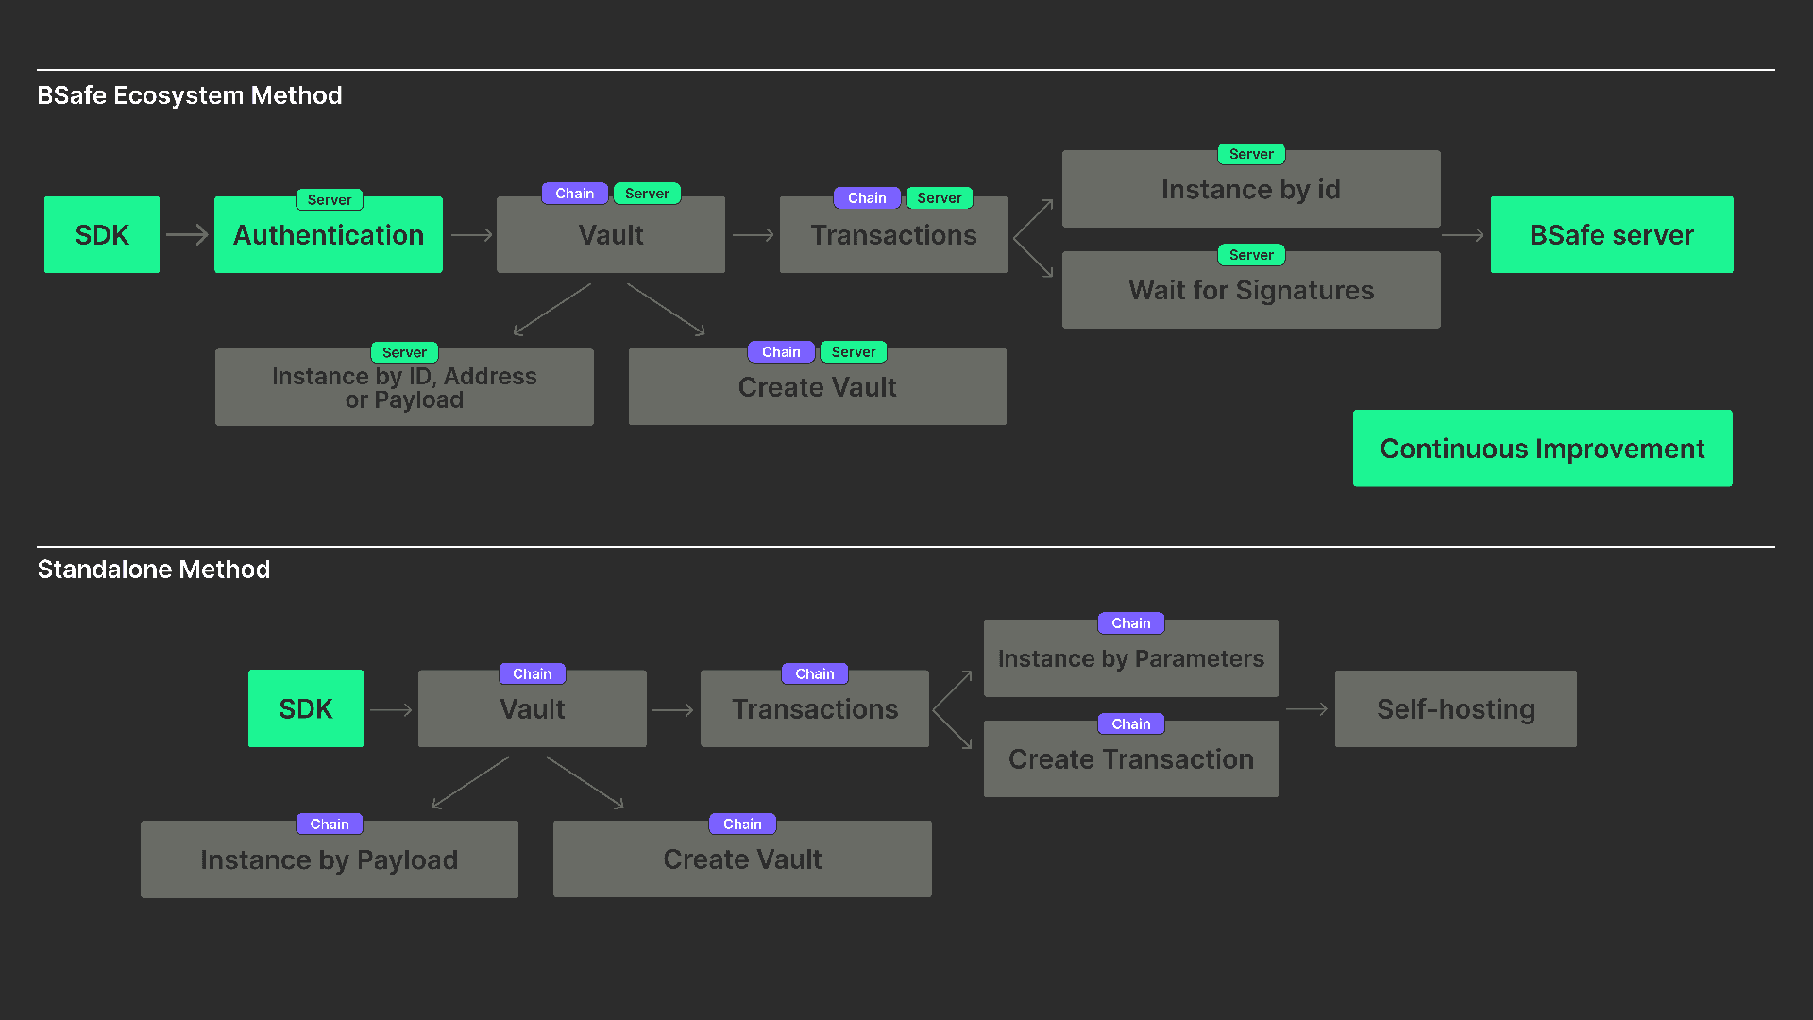Click the SDK node in BSafe Ecosystem
This screenshot has width=1813, height=1020.
105,234
